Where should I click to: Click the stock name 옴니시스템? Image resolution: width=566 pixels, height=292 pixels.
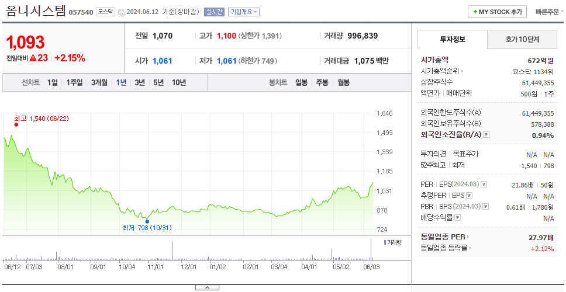35,11
